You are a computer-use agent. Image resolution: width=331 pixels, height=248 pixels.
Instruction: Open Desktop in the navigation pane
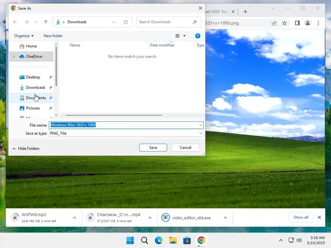click(31, 77)
